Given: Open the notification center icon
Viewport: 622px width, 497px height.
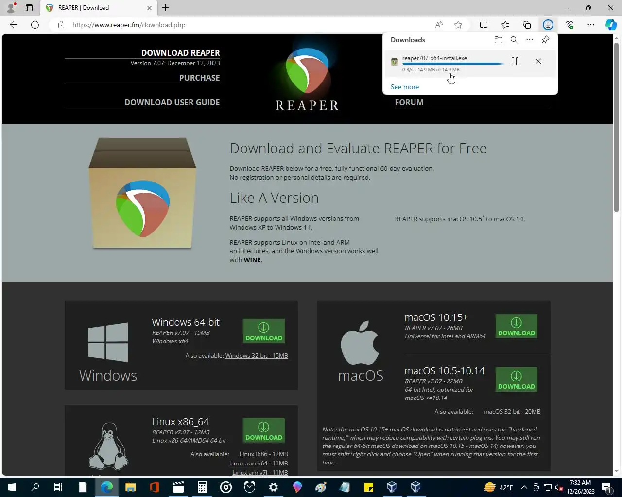Looking at the screenshot, I should pyautogui.click(x=606, y=487).
